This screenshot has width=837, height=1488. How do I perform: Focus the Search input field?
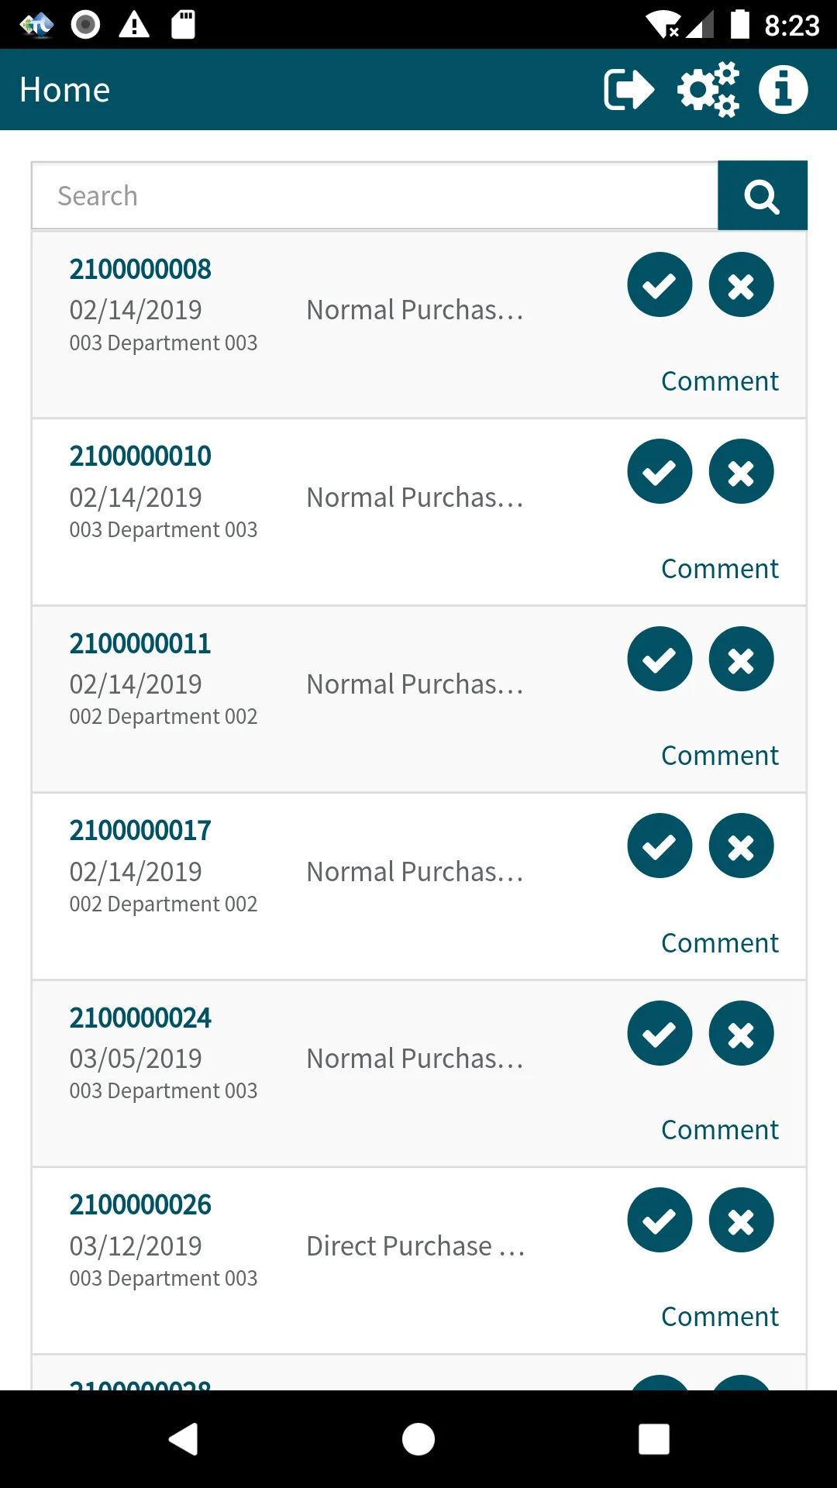point(375,195)
